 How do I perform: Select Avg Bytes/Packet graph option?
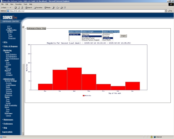pos(92,38)
